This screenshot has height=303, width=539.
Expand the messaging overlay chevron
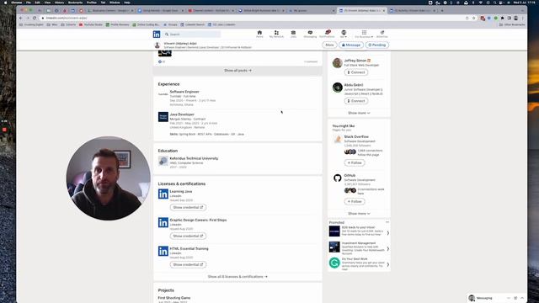tap(522, 298)
